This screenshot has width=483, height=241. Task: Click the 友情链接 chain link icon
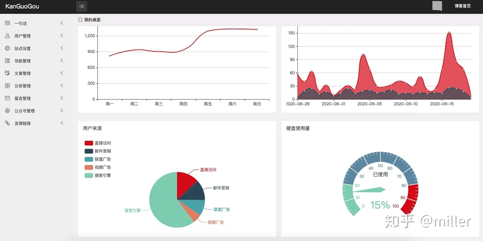pyautogui.click(x=7, y=123)
